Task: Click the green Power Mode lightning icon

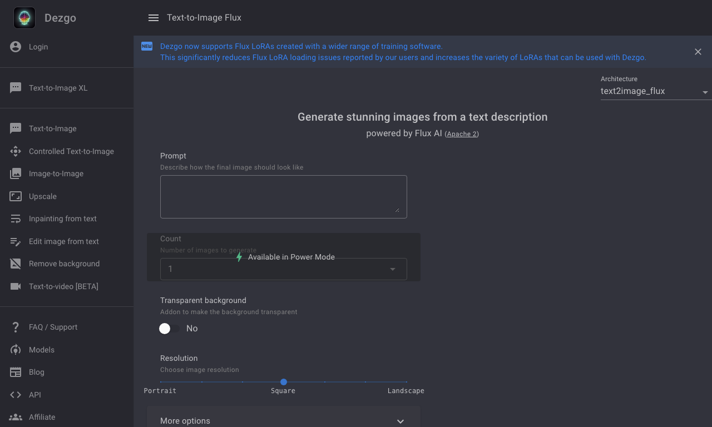Action: tap(239, 257)
